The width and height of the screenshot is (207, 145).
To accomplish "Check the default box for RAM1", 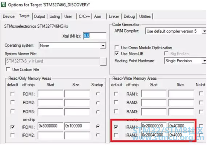I will [116, 94].
